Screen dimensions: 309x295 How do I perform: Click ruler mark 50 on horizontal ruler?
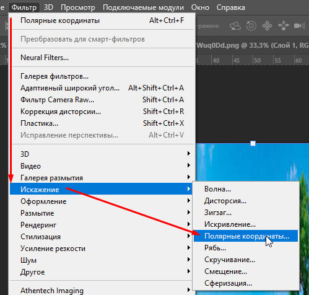(257, 60)
